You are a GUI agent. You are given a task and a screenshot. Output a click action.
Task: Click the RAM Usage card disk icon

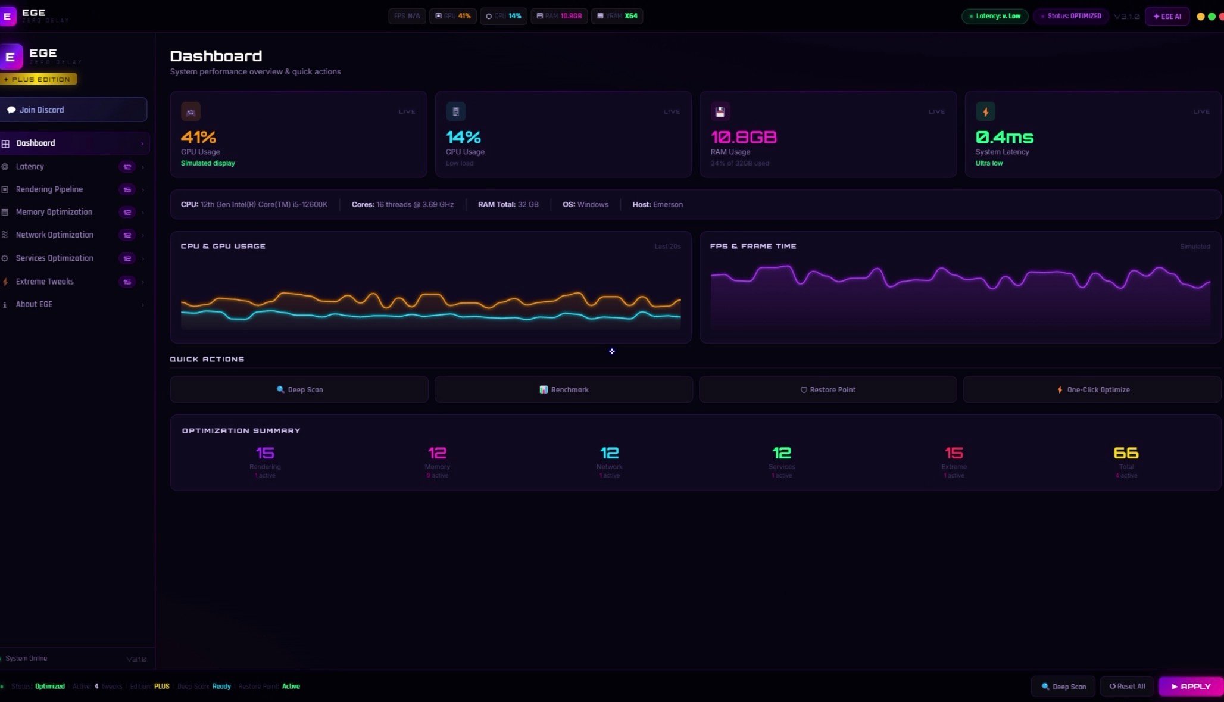720,111
